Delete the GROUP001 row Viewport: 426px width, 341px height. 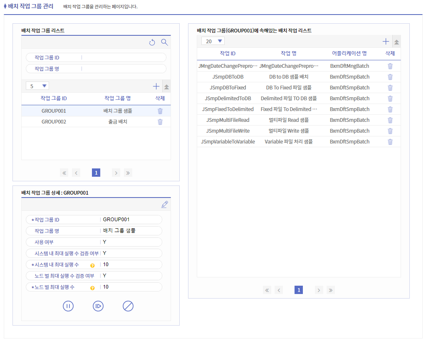[x=160, y=111]
